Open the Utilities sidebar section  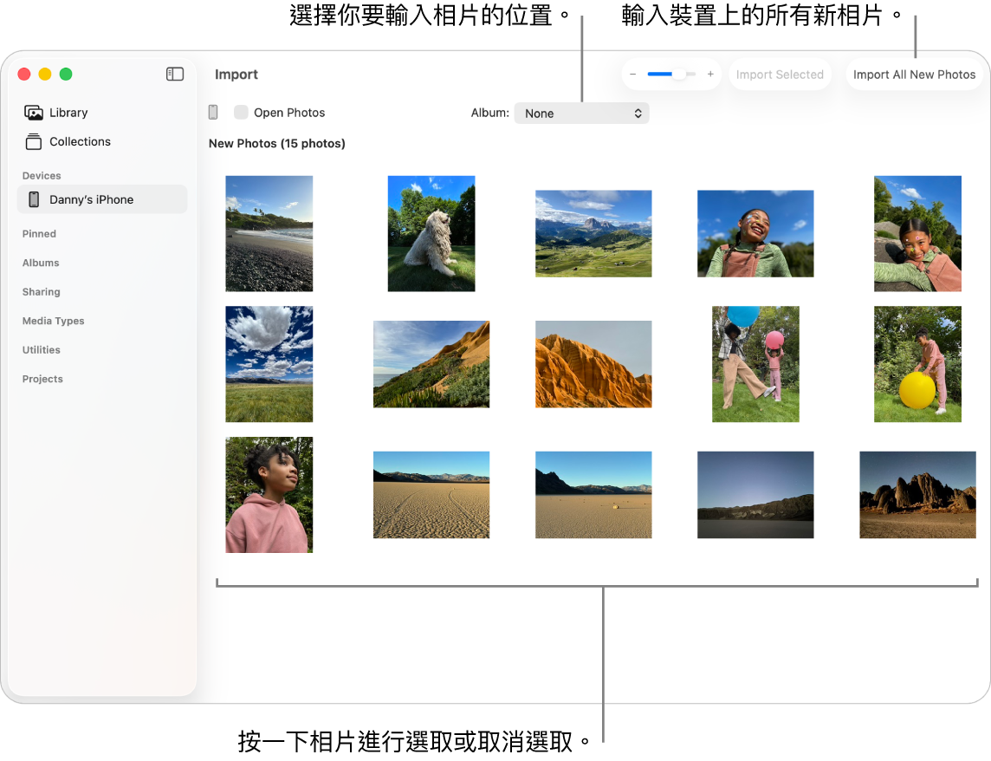(x=42, y=350)
